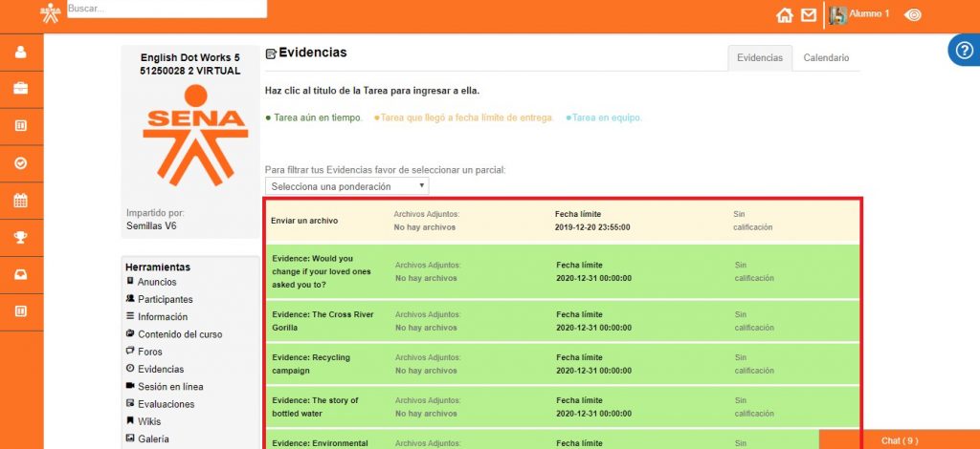980x449 pixels.
Task: Open Evaluaciones in Herramientas list
Action: (x=167, y=404)
